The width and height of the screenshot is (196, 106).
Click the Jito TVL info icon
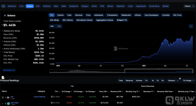pos(52,97)
